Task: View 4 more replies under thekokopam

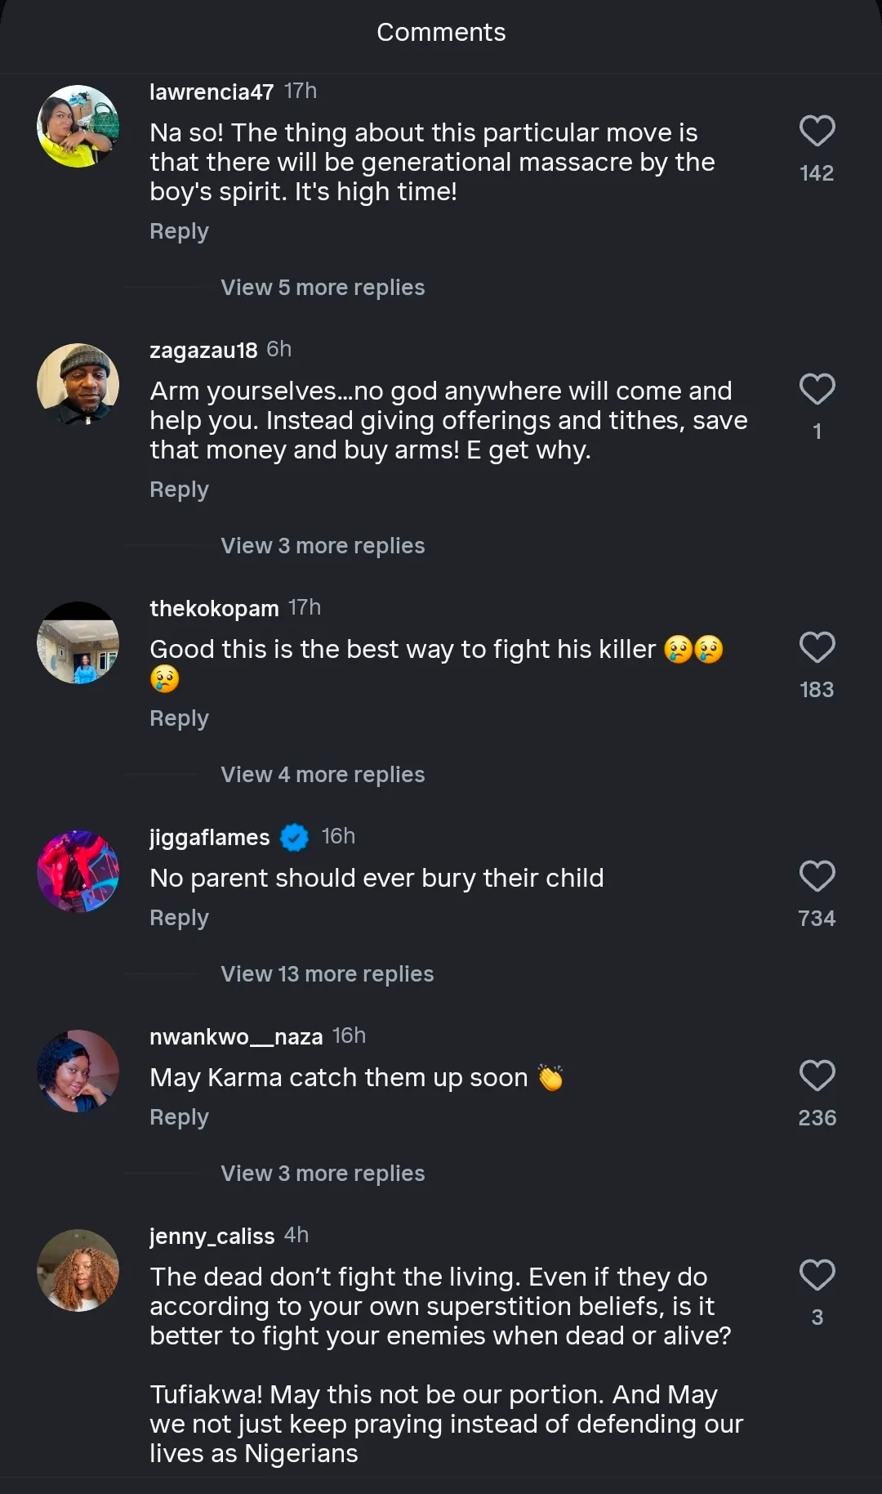Action: (323, 775)
